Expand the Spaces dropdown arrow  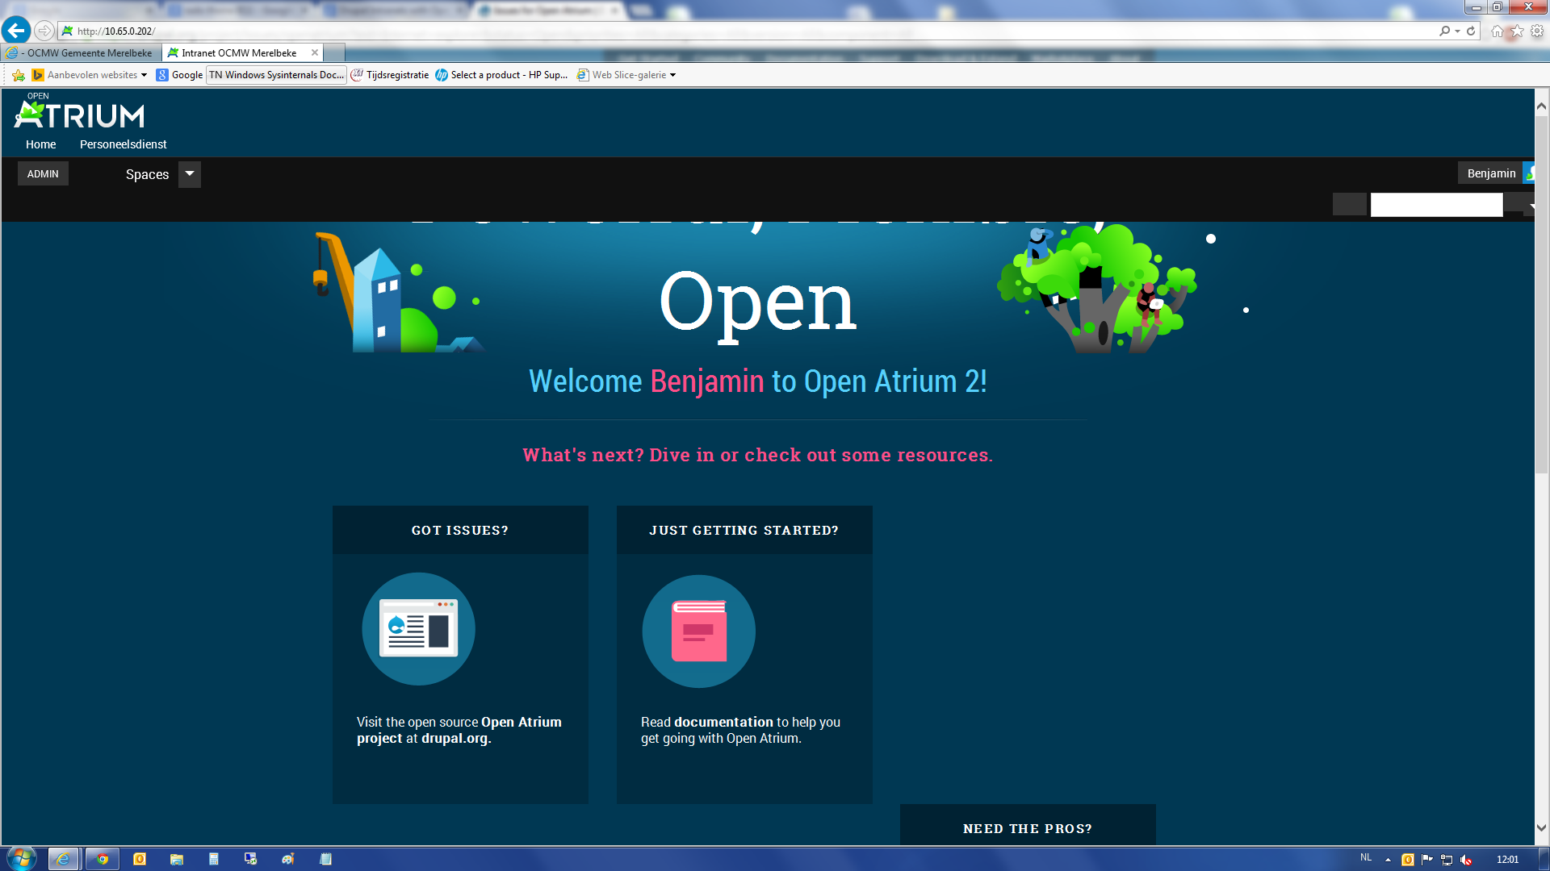[189, 173]
